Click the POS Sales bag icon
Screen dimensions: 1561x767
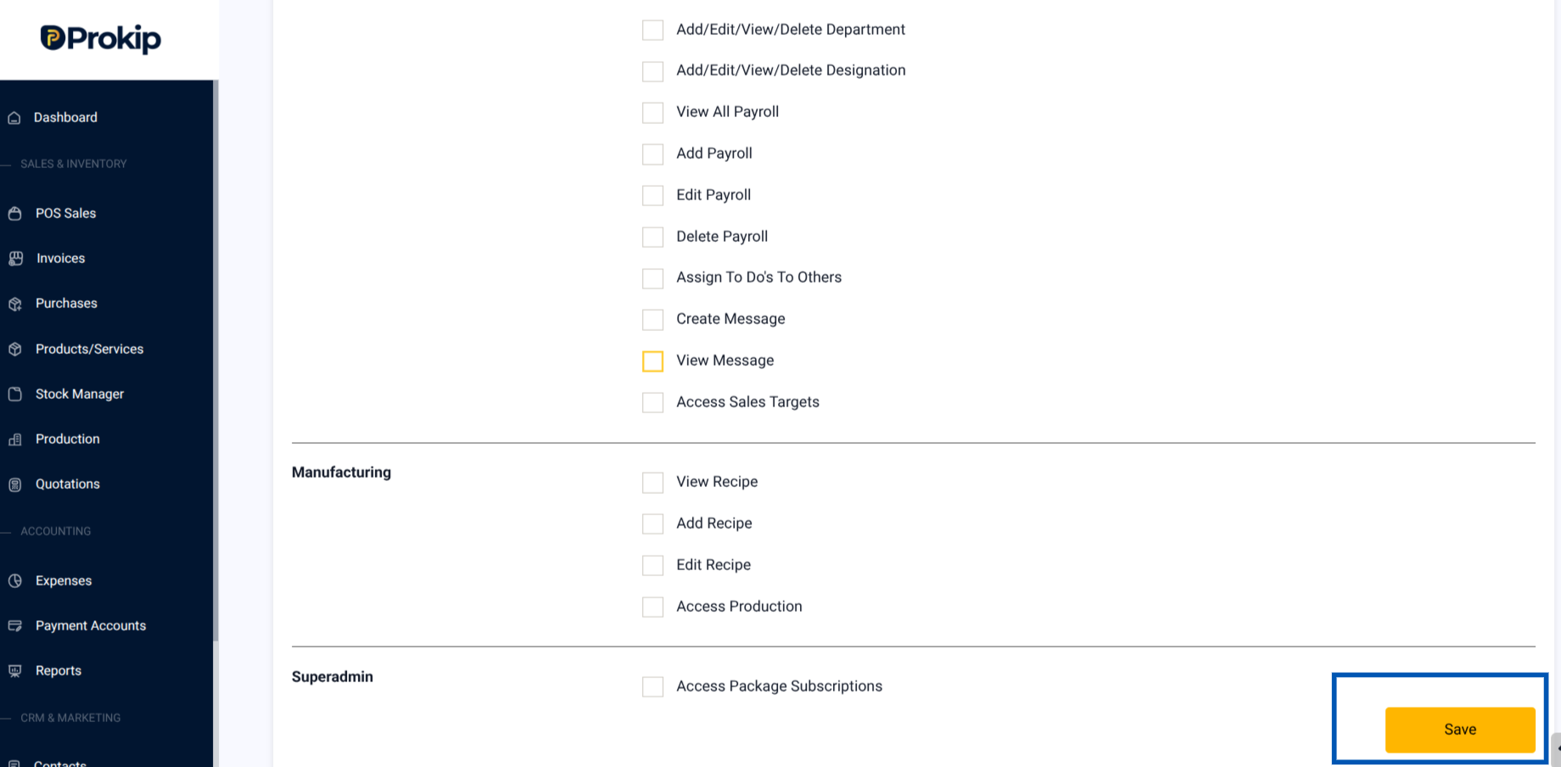coord(14,214)
